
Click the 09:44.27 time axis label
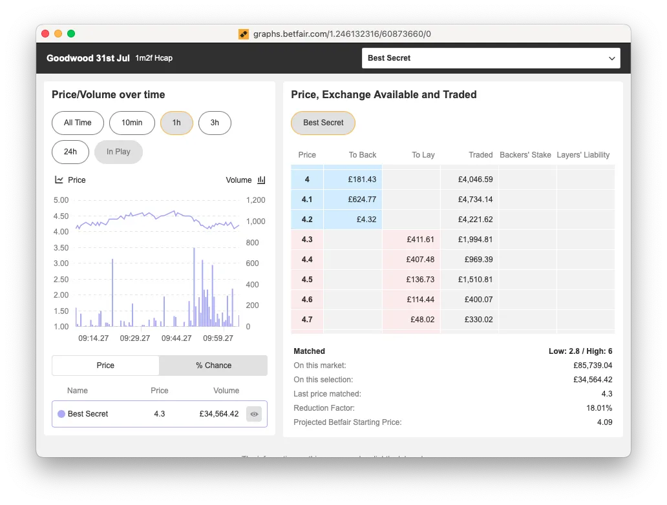tap(176, 338)
